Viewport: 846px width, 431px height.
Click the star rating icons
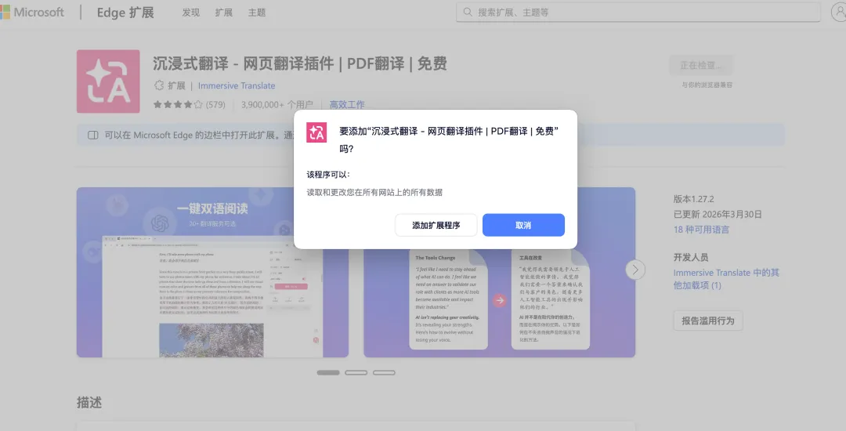(x=178, y=105)
